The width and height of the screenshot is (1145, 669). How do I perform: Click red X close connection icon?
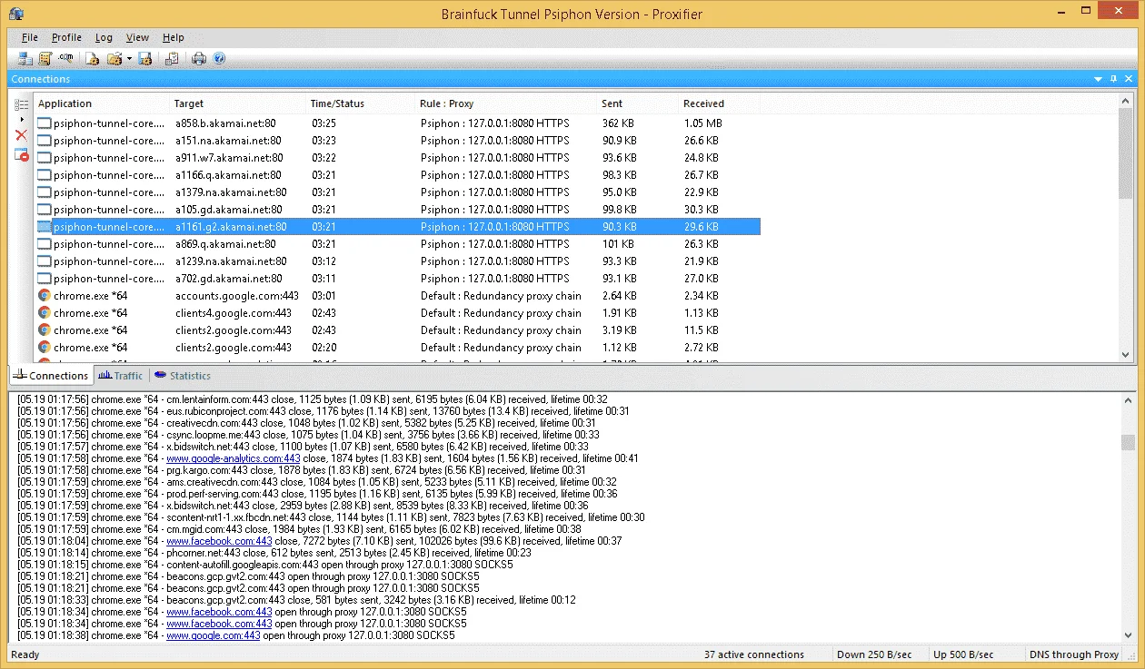tap(21, 135)
